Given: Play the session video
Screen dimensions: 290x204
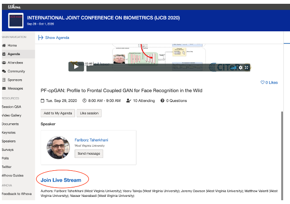Looking at the screenshot, I should 76,66.
